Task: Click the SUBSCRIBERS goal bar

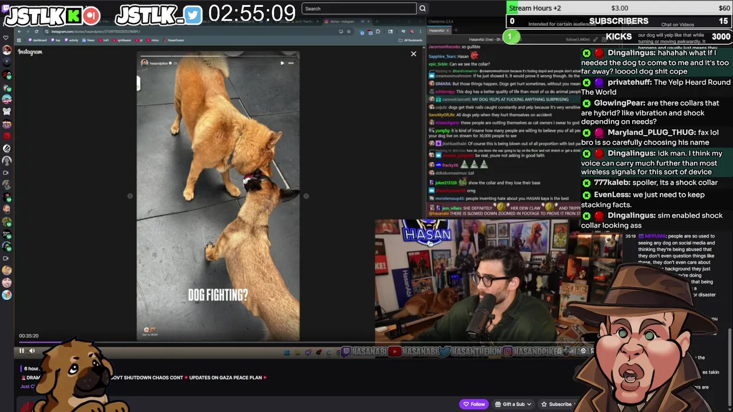Action: (619, 21)
